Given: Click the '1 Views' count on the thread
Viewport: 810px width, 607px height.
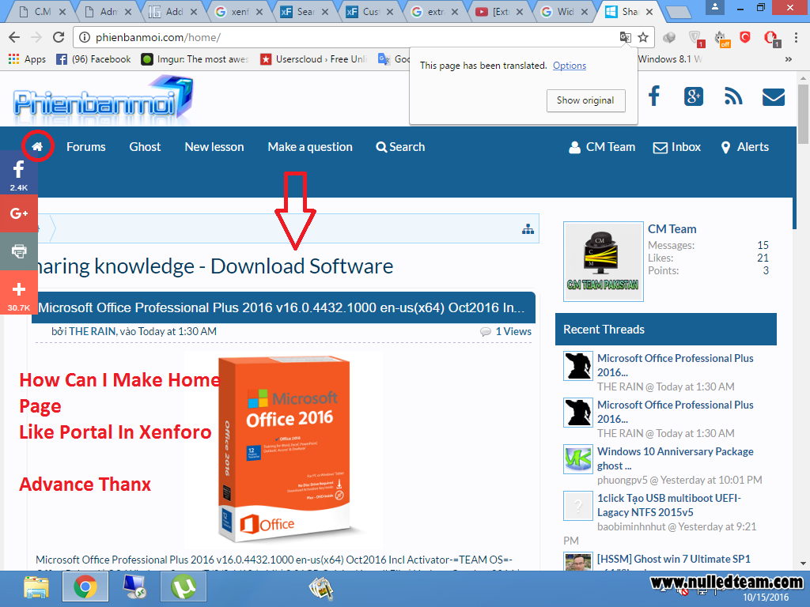Looking at the screenshot, I should (x=513, y=331).
